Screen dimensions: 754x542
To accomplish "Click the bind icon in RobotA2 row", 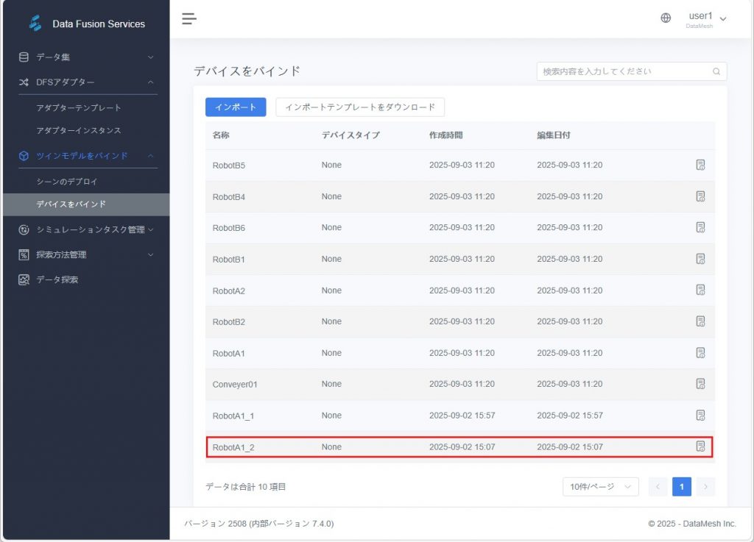I will point(700,290).
